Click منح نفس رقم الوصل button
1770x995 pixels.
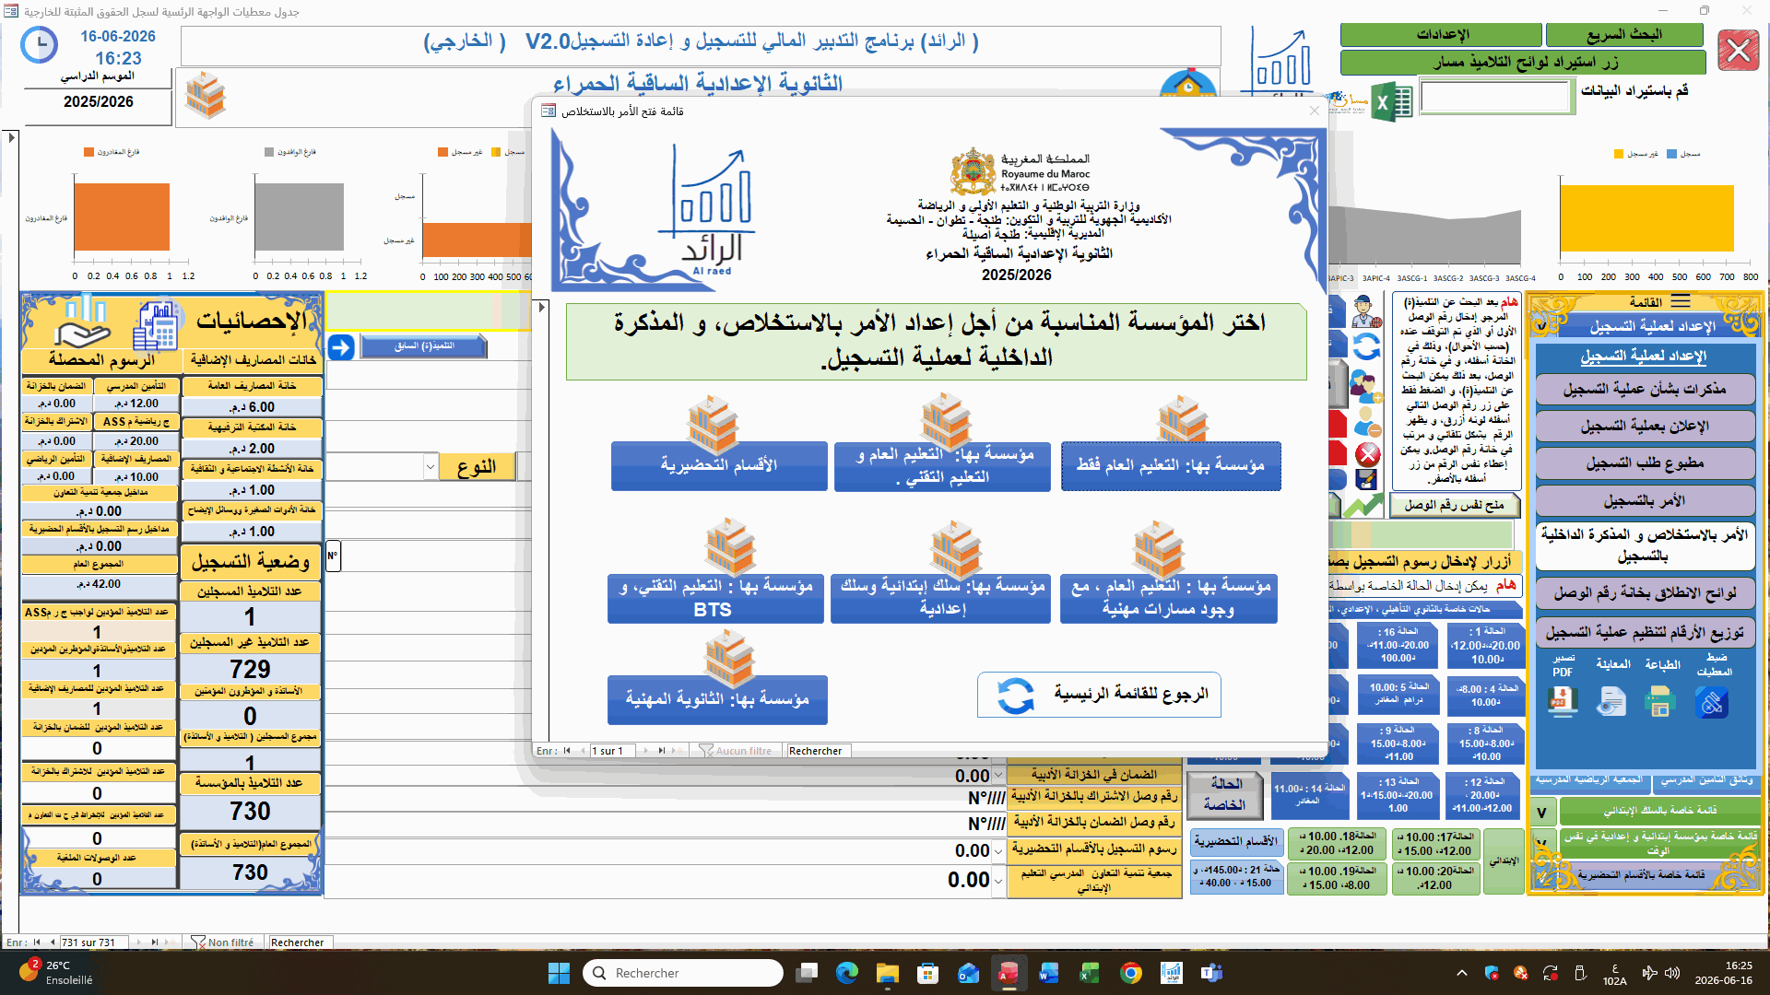click(x=1453, y=504)
